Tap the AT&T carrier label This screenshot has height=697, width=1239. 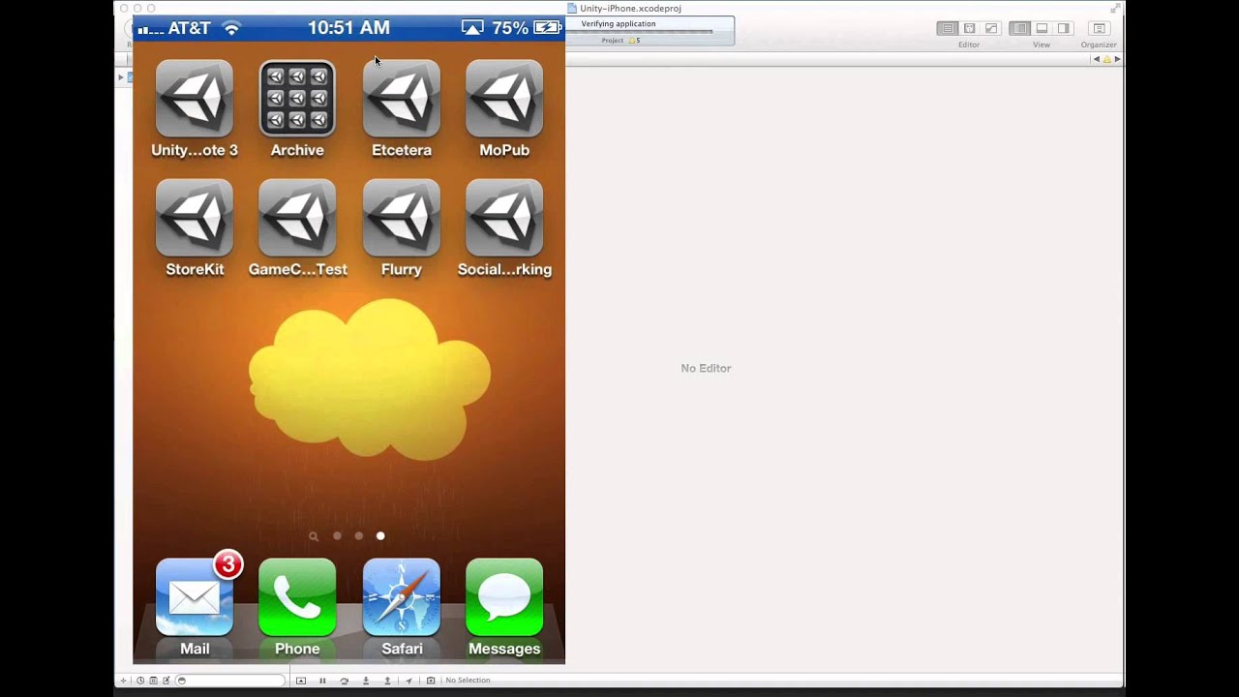190,28
